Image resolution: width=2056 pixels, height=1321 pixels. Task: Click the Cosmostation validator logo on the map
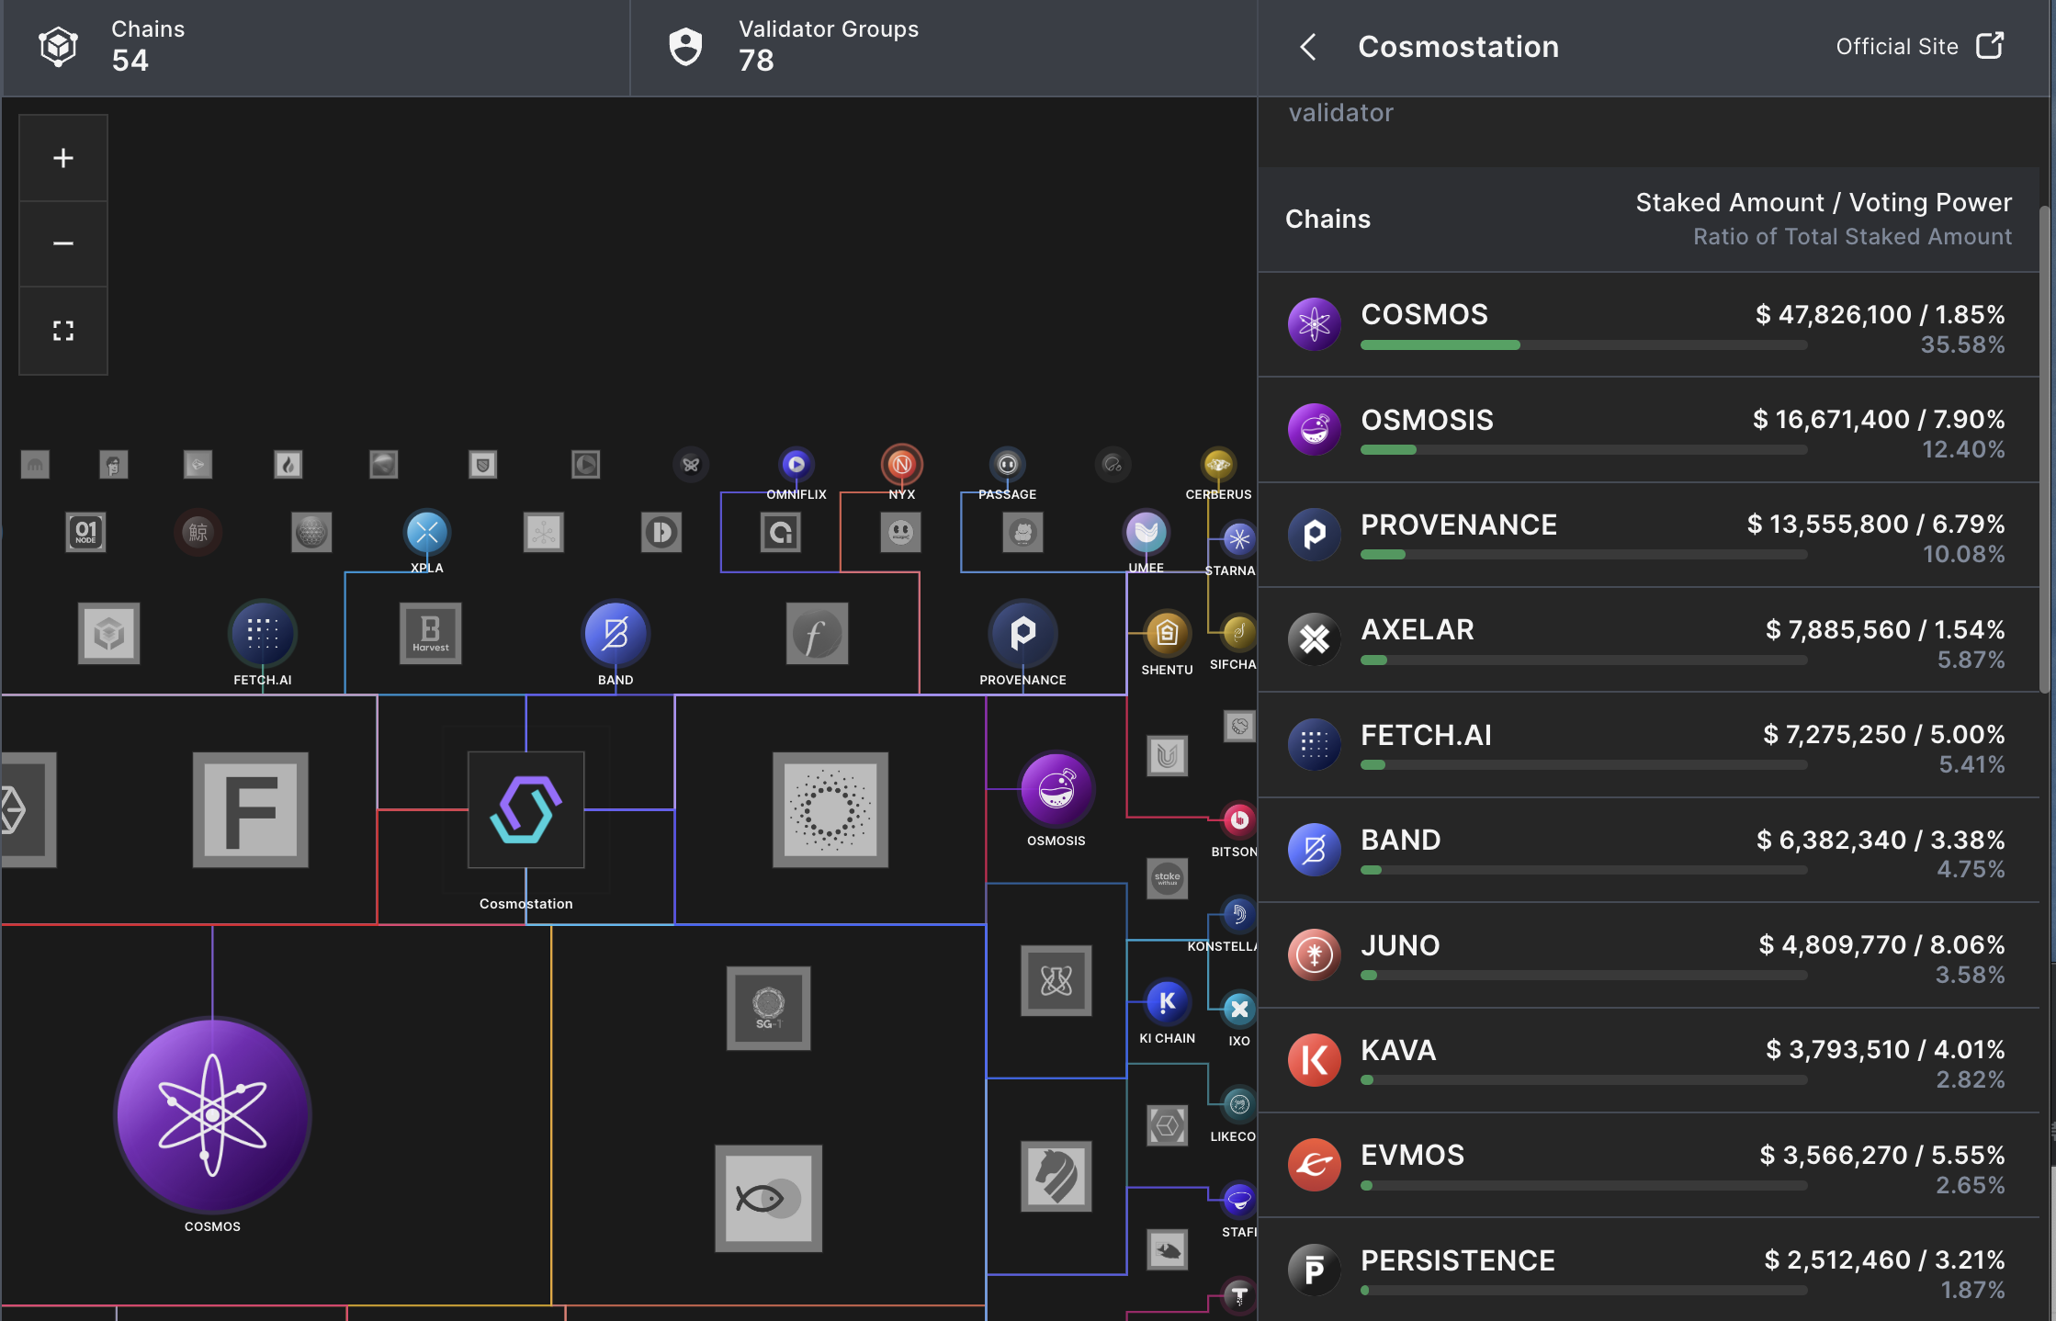(525, 809)
